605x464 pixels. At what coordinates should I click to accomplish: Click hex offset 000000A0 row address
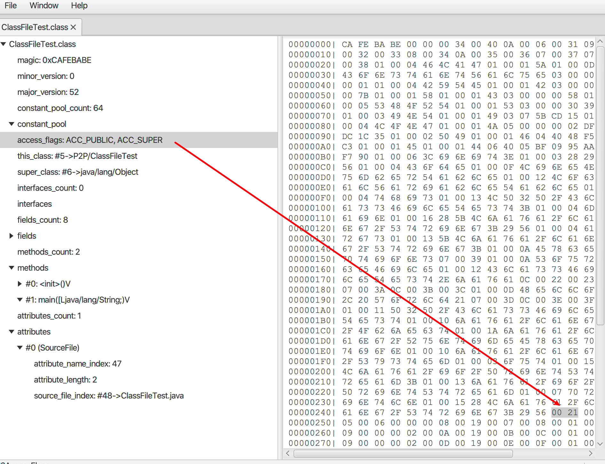(x=310, y=147)
